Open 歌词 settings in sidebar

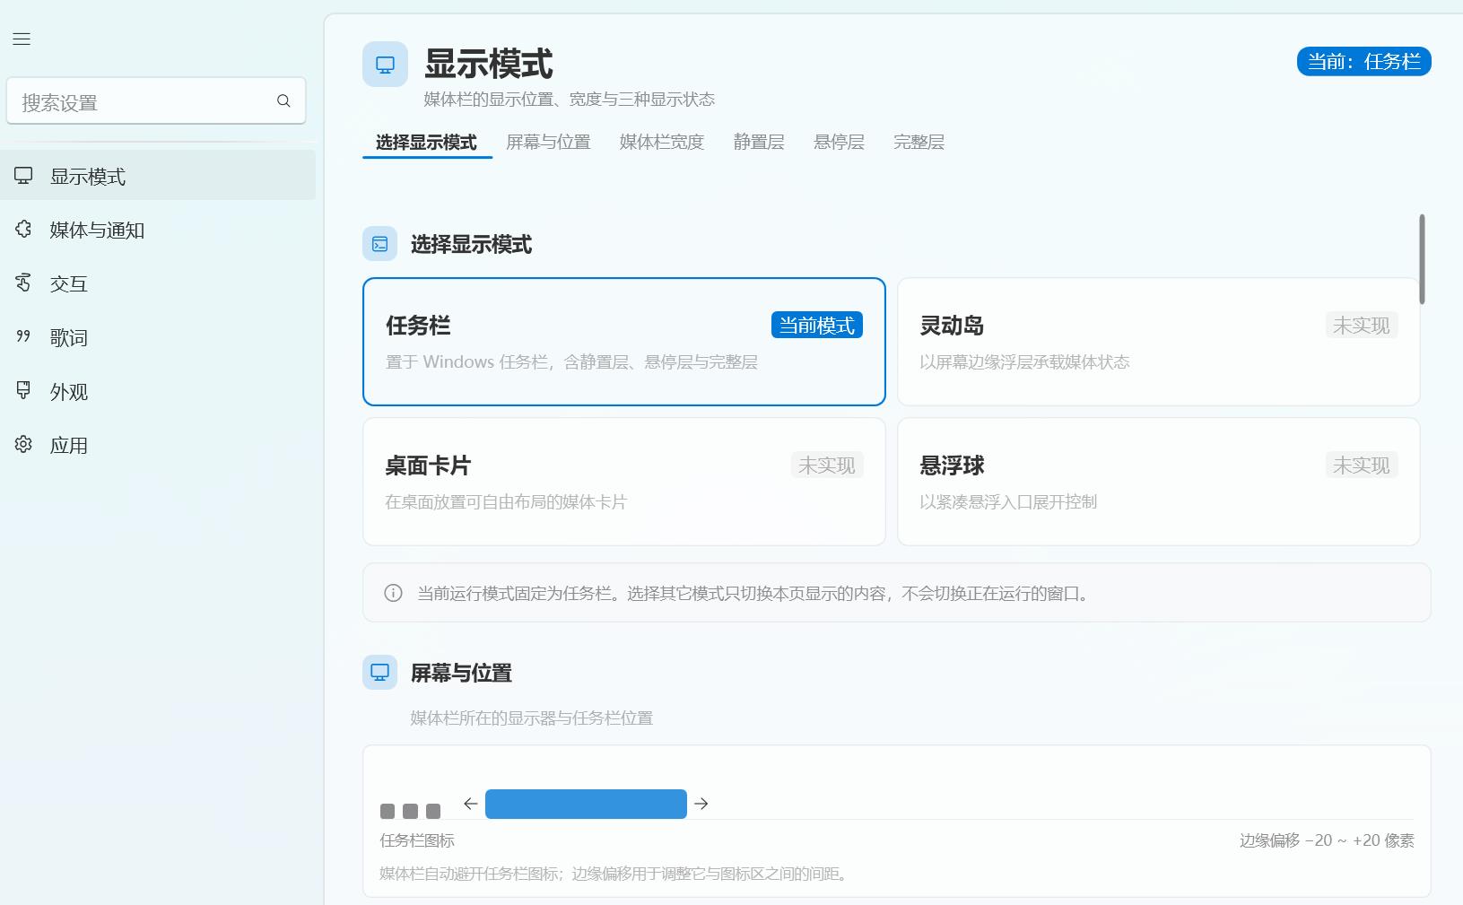(x=158, y=337)
